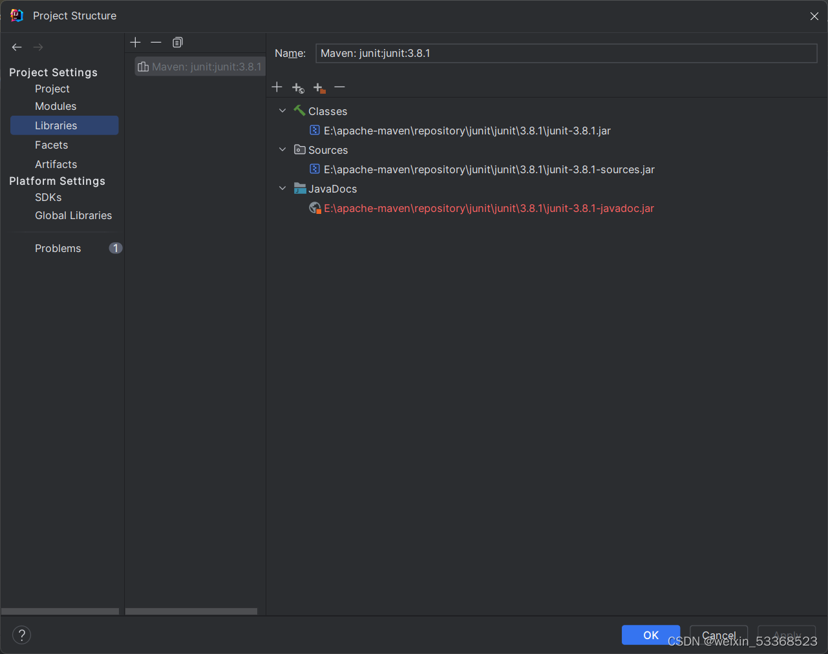Collapse the JavaDocs node
Image resolution: width=828 pixels, height=654 pixels.
tap(282, 189)
